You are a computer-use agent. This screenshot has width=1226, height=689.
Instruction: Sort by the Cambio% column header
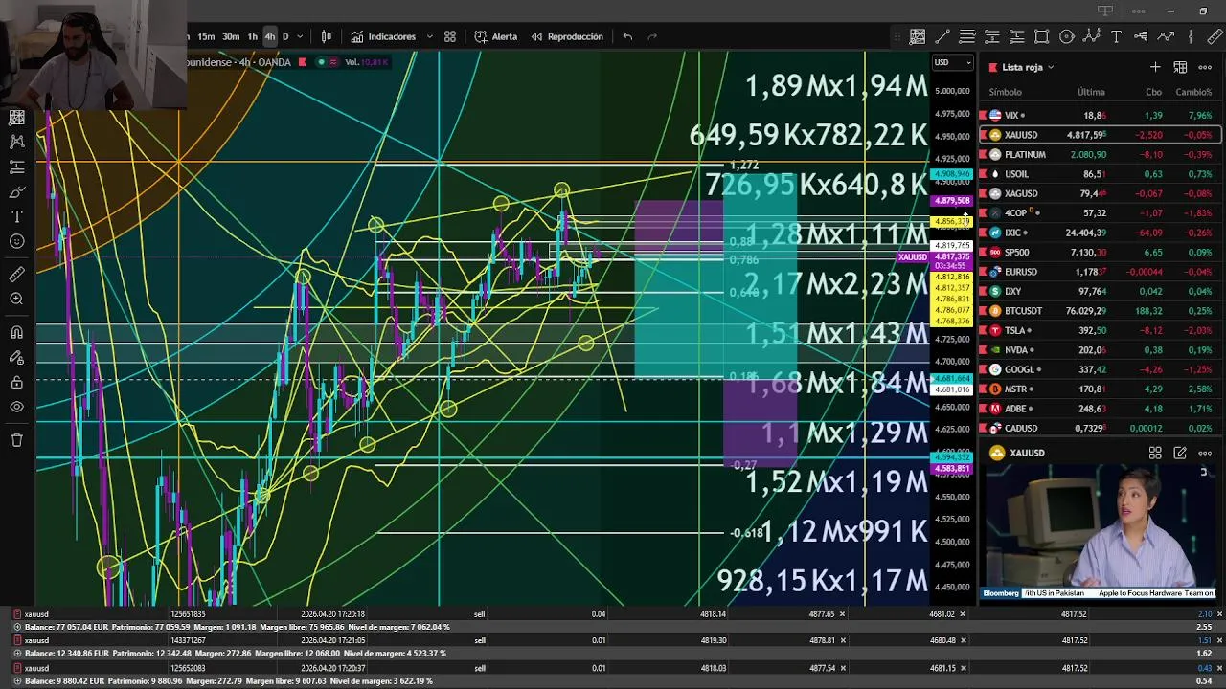(1193, 92)
